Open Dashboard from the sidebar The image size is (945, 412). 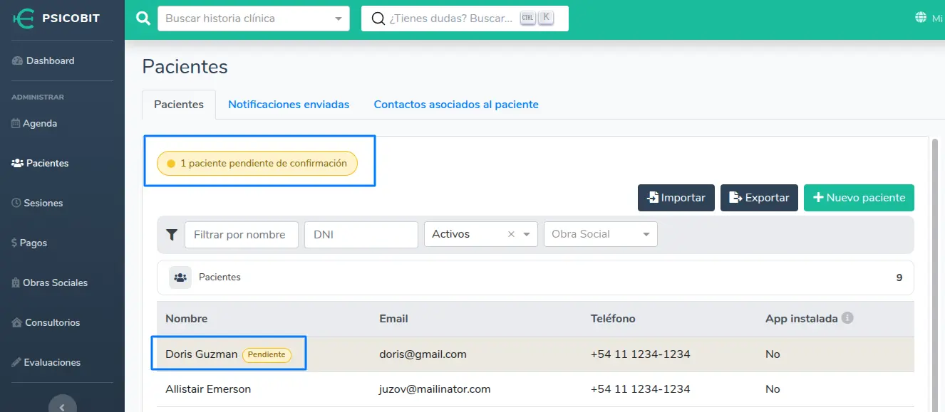tap(50, 61)
